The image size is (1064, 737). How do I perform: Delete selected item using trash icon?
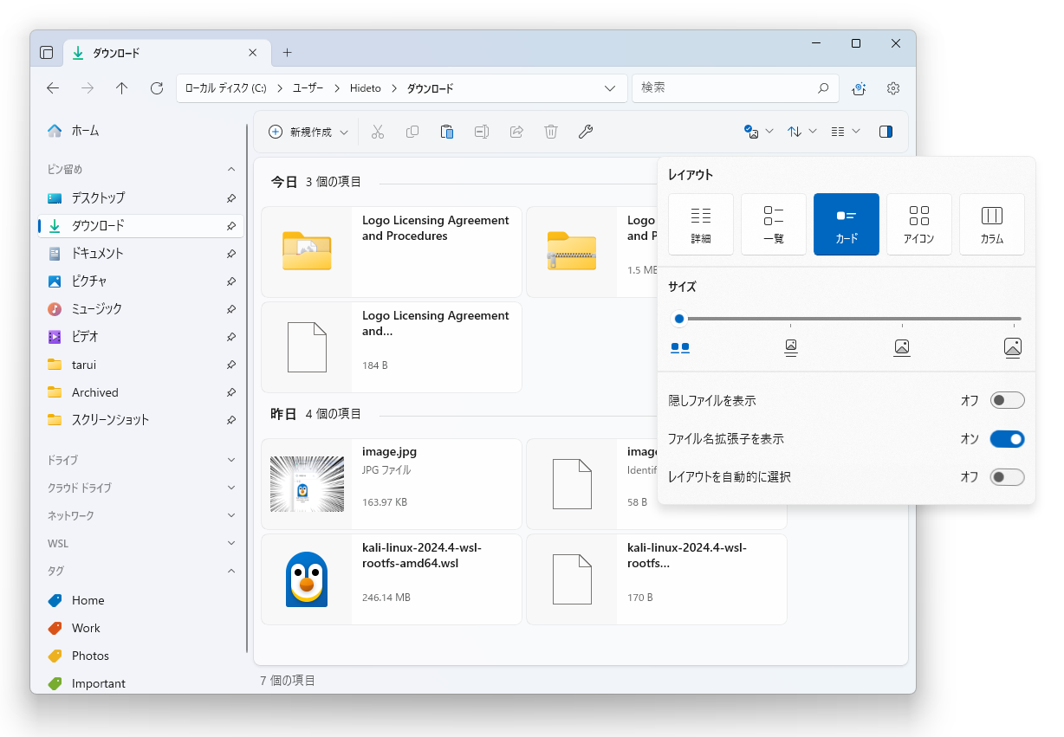551,132
